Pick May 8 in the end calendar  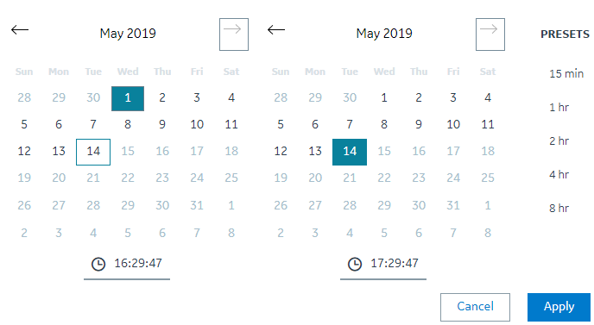point(384,124)
